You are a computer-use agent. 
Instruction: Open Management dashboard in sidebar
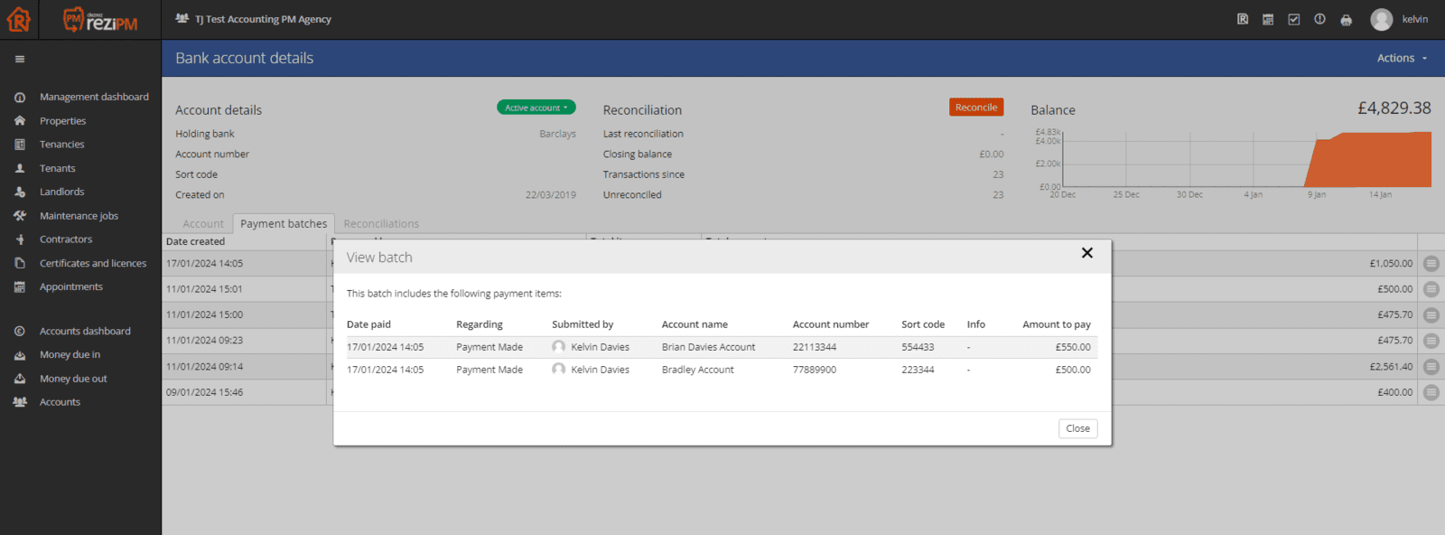(x=94, y=97)
